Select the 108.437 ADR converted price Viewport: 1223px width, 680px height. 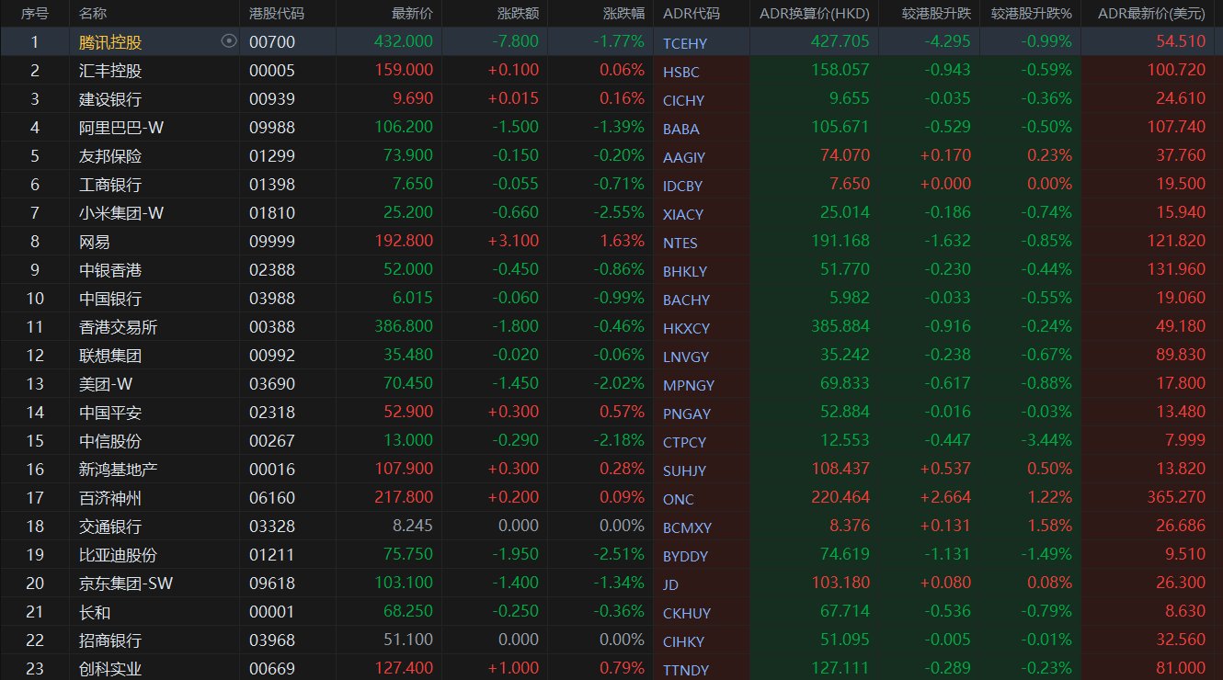pos(840,470)
